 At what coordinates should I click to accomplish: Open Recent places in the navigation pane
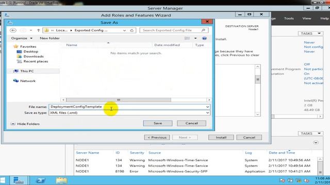(36, 62)
